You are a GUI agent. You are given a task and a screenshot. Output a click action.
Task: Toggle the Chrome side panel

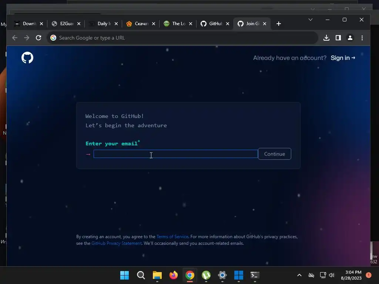pos(338,38)
